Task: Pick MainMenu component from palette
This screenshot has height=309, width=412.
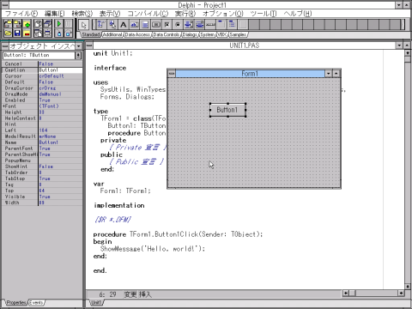Action: [101, 25]
